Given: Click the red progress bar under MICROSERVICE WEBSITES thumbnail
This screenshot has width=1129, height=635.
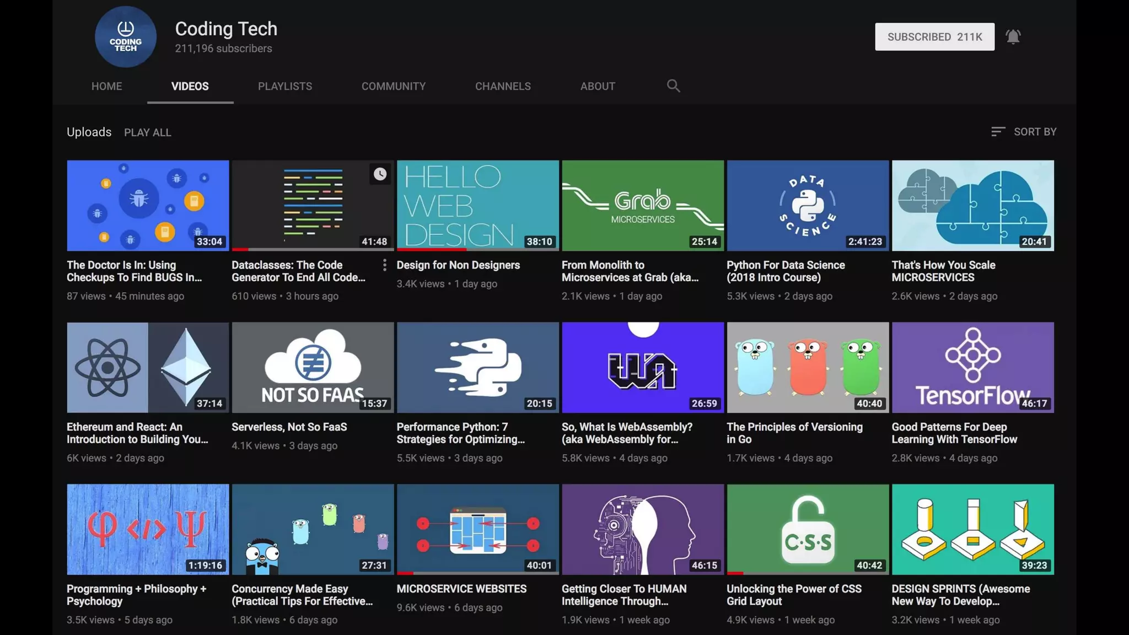Looking at the screenshot, I should click(405, 573).
